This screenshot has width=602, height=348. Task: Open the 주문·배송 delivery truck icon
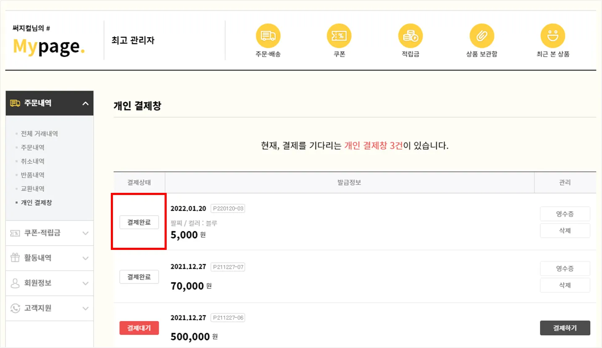coord(268,36)
